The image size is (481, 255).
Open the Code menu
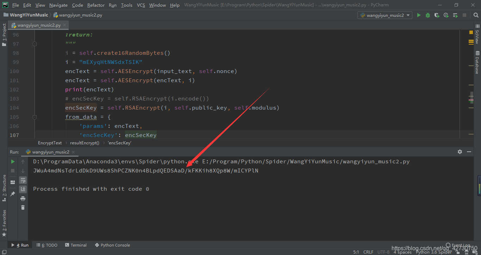(77, 5)
